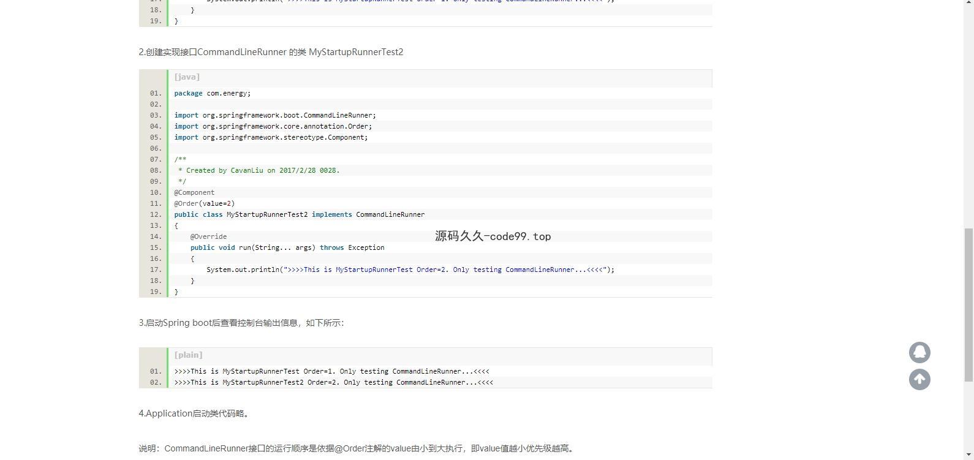Image resolution: width=974 pixels, height=460 pixels.
Task: Click the 源码久久-code99.top watermark text
Action: coord(493,236)
